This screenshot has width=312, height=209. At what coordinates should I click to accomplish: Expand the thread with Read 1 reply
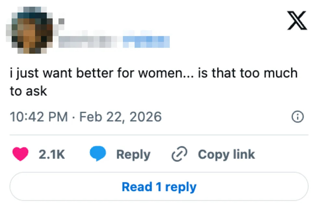[159, 187]
